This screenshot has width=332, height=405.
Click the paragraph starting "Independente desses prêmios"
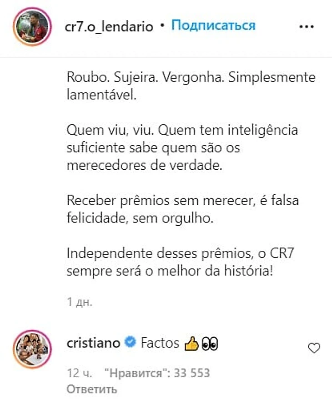[x=181, y=262]
